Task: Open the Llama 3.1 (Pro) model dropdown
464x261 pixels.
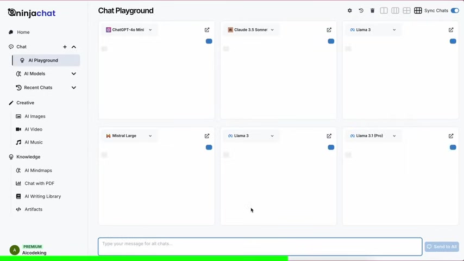Action: [x=373, y=136]
